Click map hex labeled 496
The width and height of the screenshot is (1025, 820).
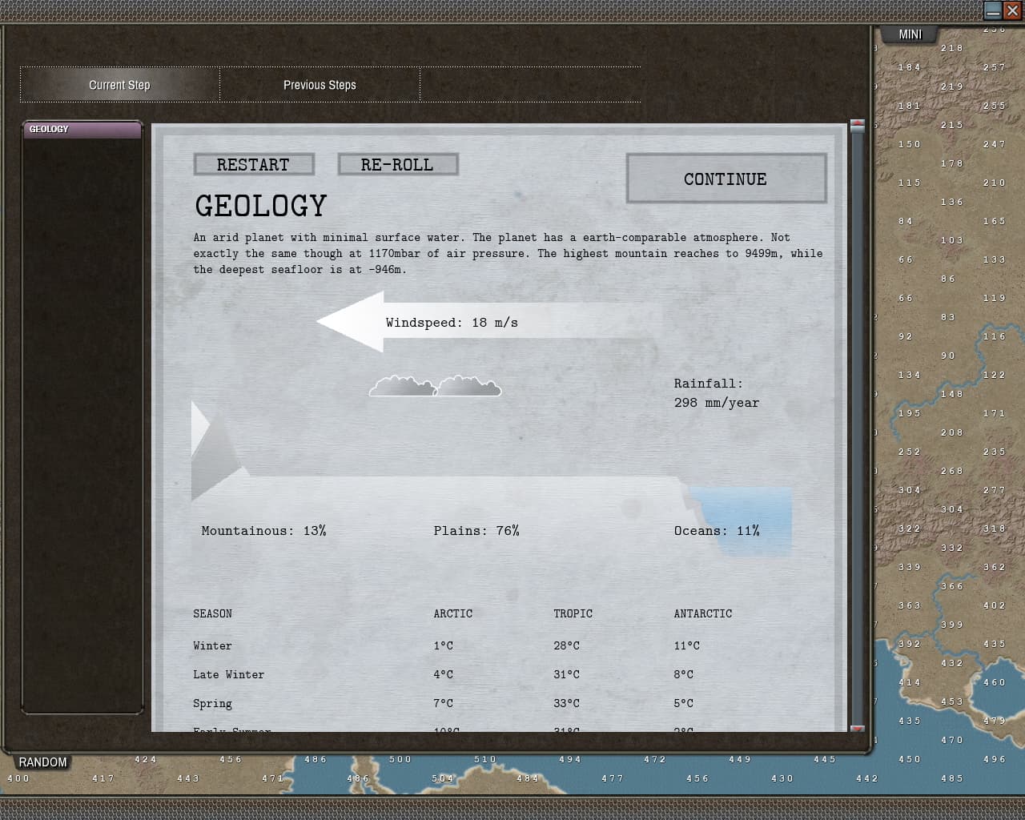995,759
